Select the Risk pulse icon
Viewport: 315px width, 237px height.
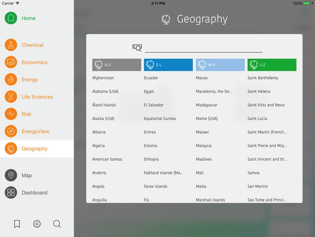point(11,114)
